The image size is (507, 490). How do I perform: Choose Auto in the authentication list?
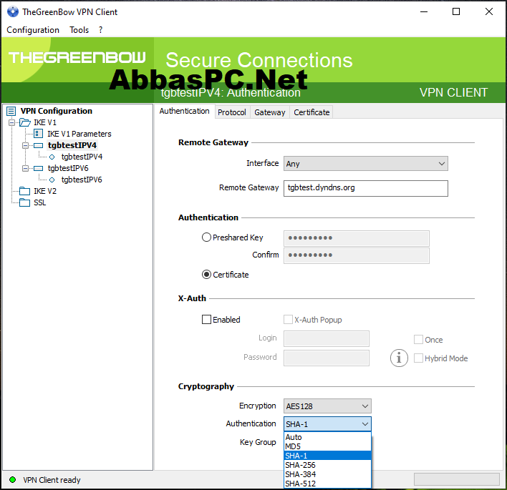327,437
